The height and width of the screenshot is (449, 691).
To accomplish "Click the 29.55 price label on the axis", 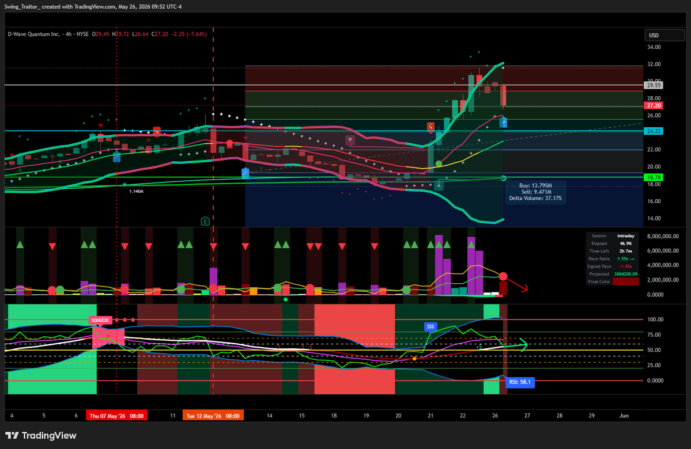I will (x=654, y=85).
